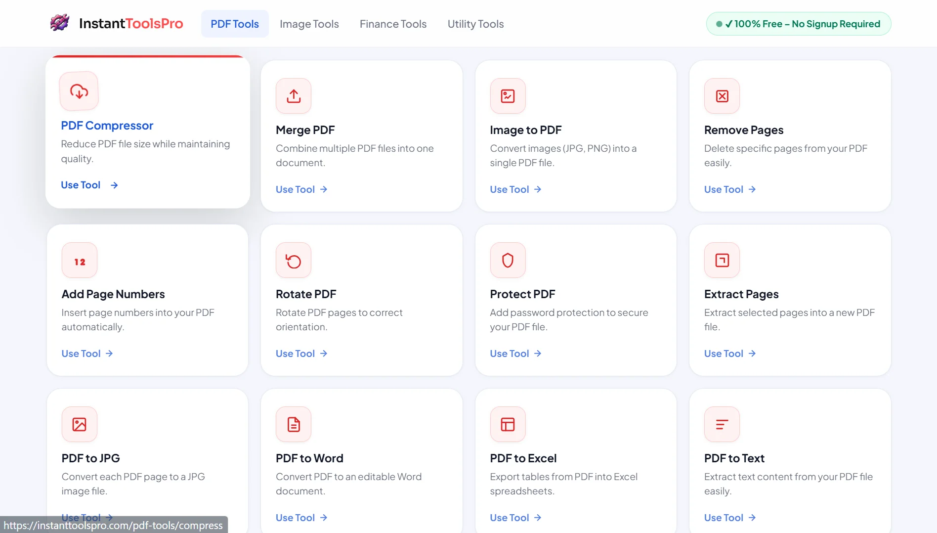Go to the Utility Tools section
Viewport: 937px width, 533px height.
pos(475,24)
